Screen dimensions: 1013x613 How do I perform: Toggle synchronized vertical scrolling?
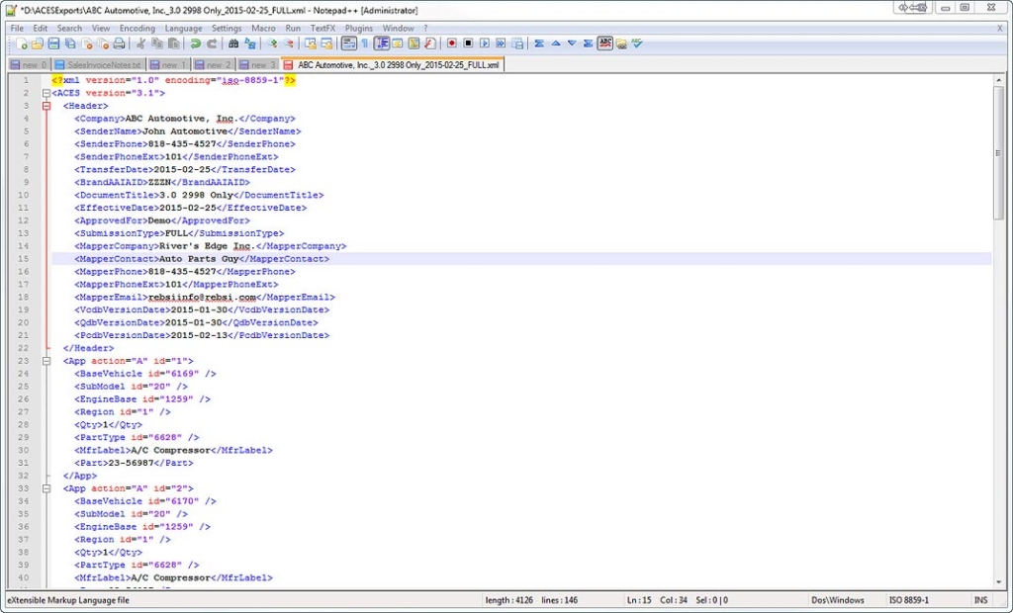coord(311,44)
